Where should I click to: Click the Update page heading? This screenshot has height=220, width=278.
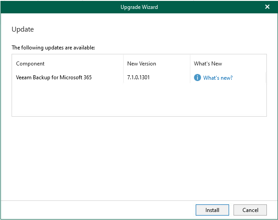tap(23, 29)
